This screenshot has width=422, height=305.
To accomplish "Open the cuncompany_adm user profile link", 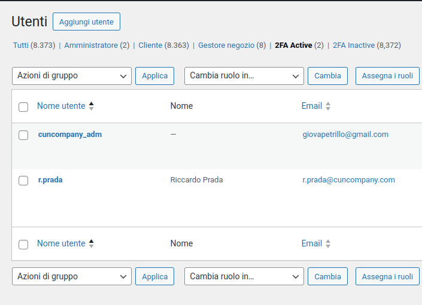I will click(70, 135).
